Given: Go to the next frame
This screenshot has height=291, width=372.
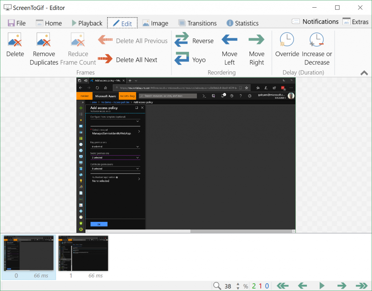Looking at the screenshot, I should [341, 286].
